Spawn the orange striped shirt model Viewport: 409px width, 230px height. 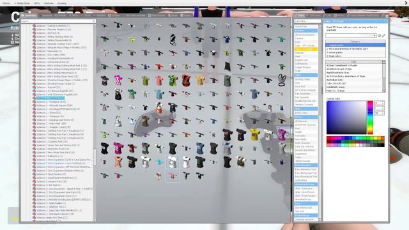[x=118, y=162]
